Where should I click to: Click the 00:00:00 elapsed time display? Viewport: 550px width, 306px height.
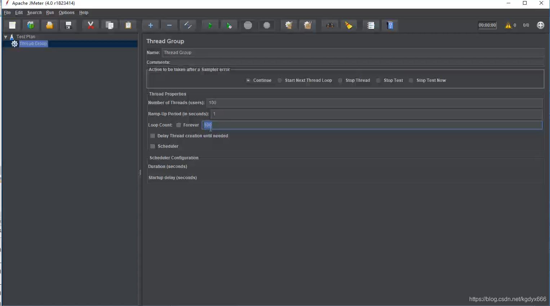tap(487, 25)
